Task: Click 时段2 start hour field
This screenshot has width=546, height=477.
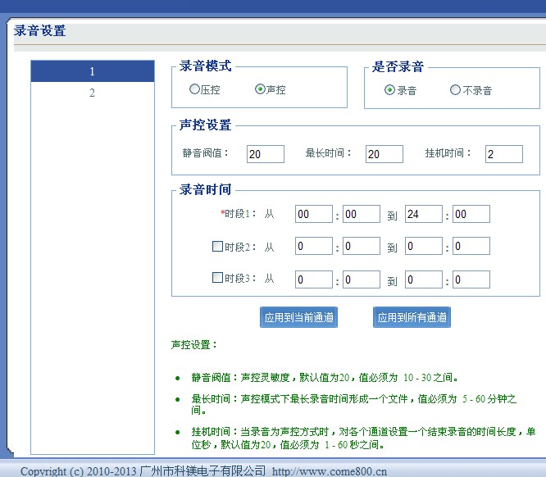Action: point(313,246)
